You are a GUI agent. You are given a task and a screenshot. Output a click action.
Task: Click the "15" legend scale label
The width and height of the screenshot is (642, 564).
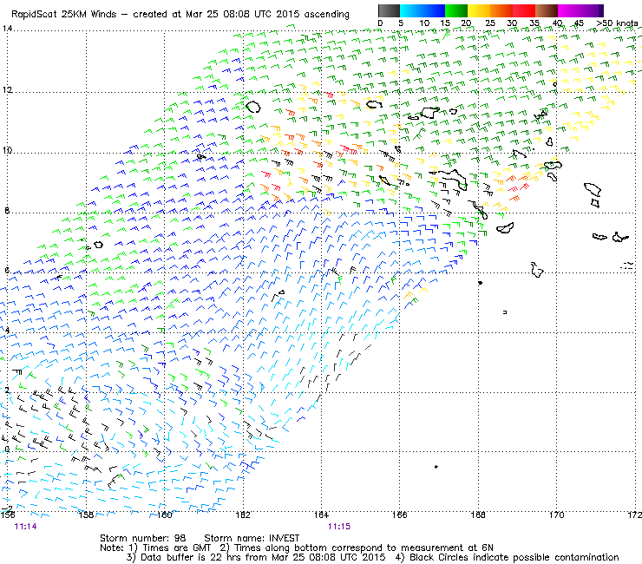pyautogui.click(x=445, y=23)
